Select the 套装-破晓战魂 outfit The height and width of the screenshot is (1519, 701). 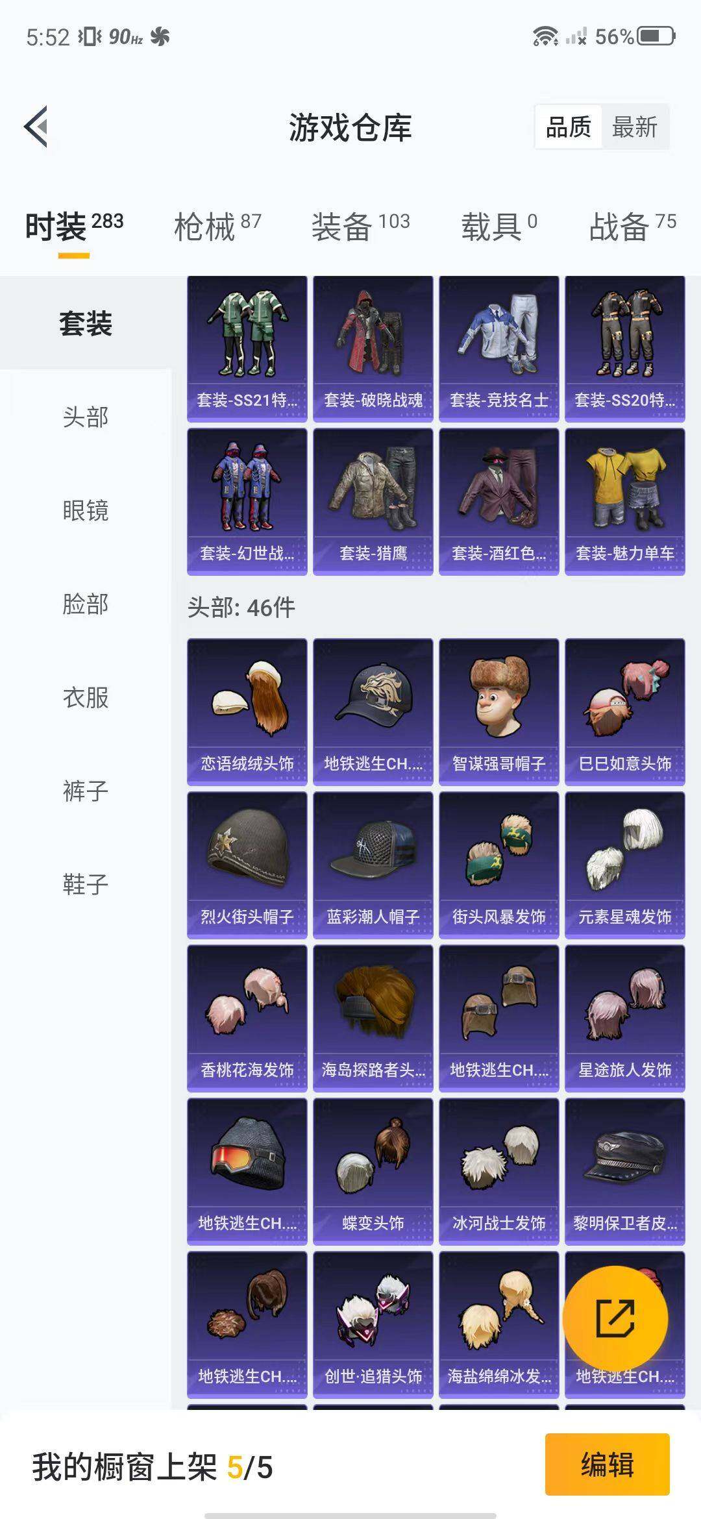coord(373,349)
